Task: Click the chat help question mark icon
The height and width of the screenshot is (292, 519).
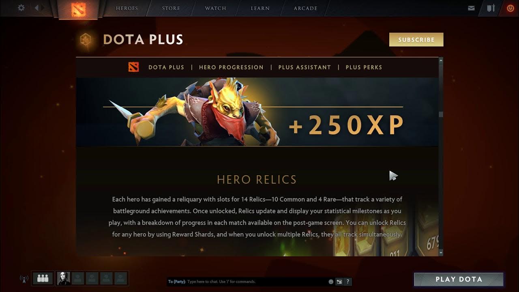Action: [x=348, y=281]
